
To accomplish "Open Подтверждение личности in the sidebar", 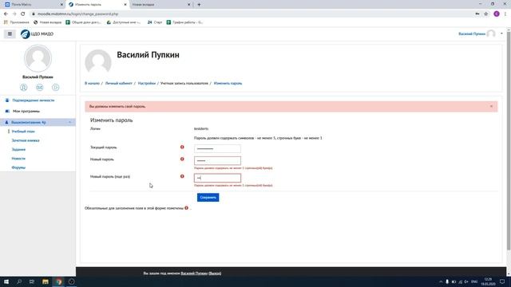I will pyautogui.click(x=34, y=100).
